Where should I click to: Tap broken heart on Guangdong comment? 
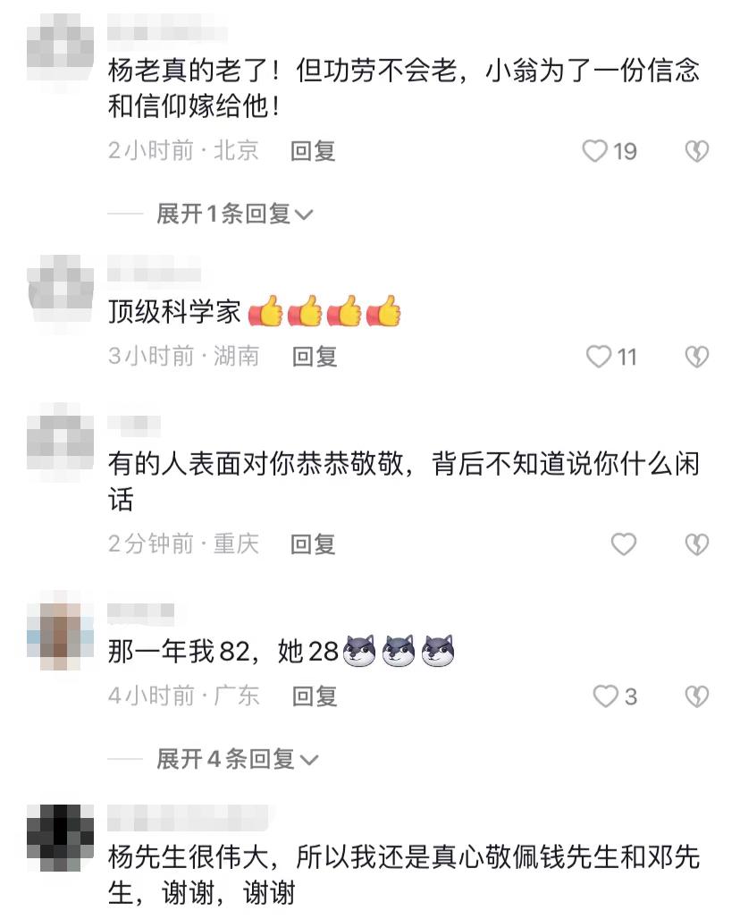point(696,696)
